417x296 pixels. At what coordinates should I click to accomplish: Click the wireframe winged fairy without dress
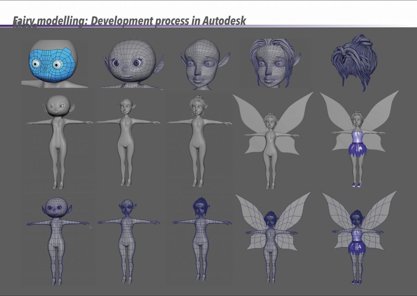pos(271,241)
